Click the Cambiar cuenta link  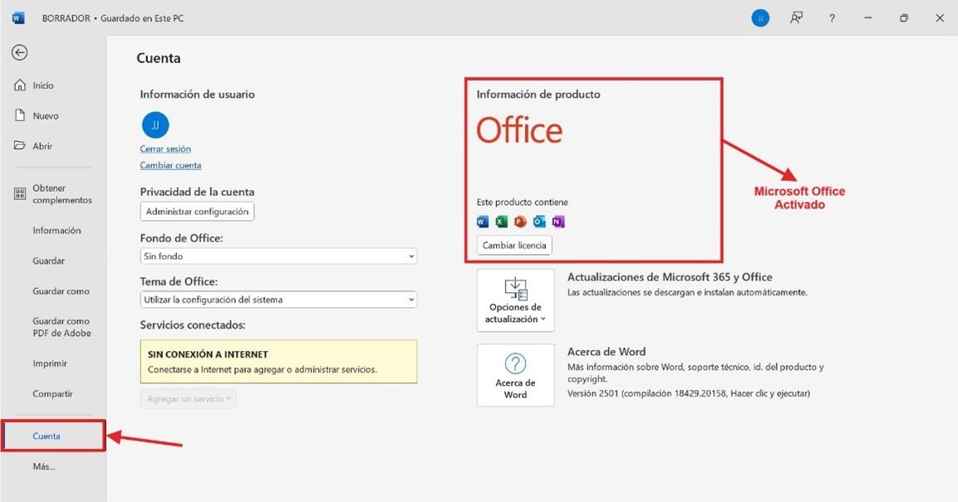pyautogui.click(x=170, y=165)
